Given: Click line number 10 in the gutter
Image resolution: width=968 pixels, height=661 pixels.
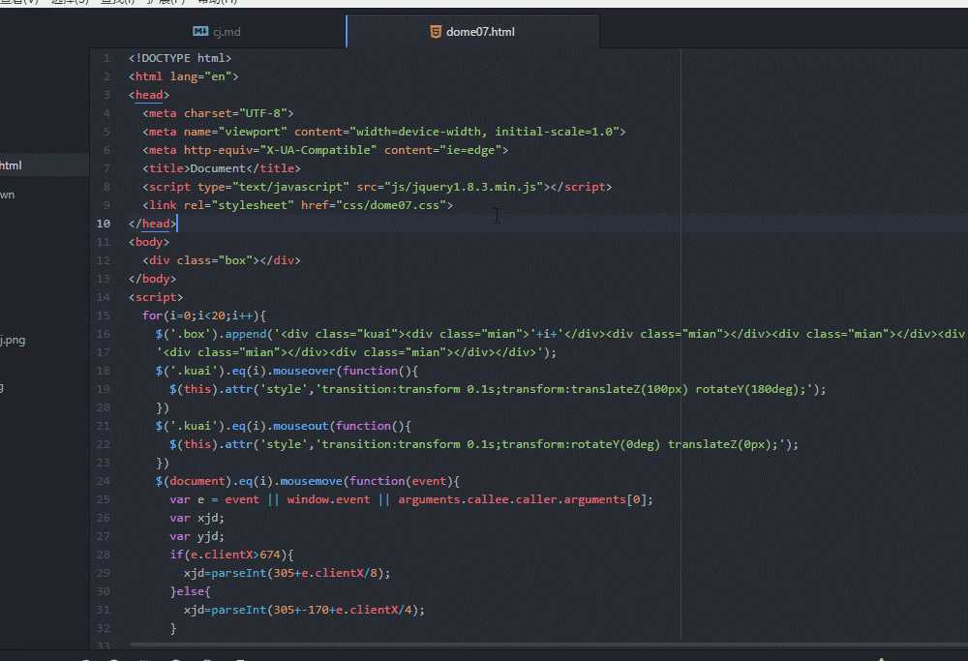Looking at the screenshot, I should 104,224.
